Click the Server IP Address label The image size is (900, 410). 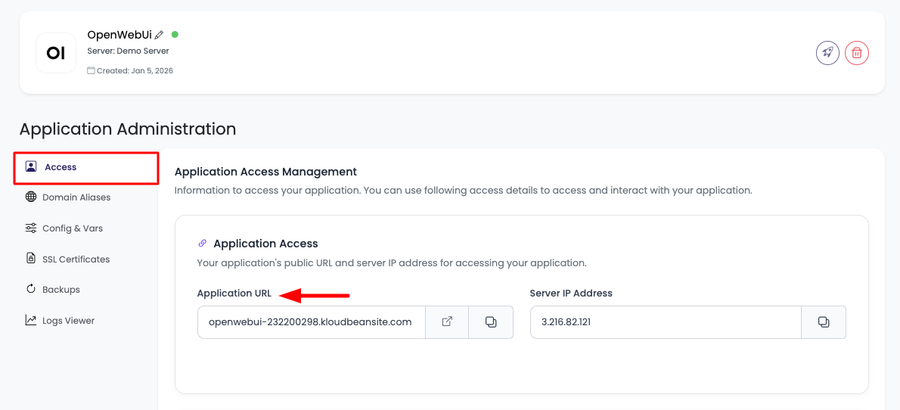pos(571,294)
